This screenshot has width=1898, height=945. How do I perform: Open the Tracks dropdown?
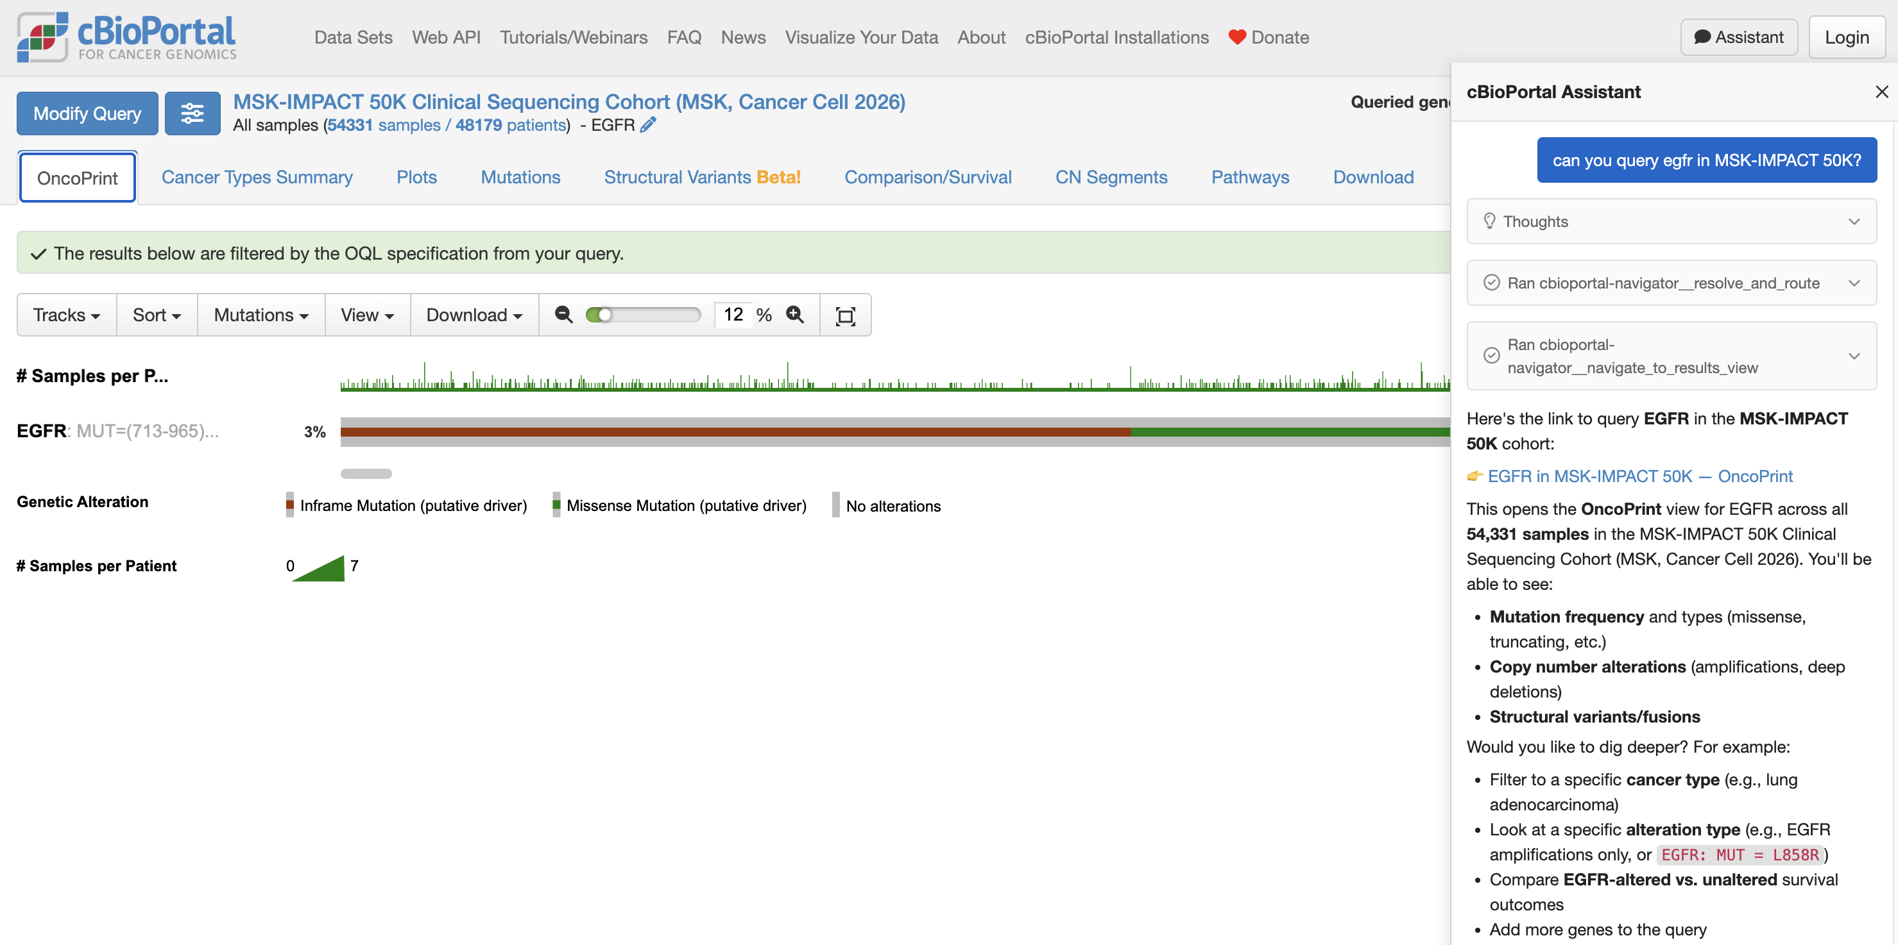tap(66, 315)
